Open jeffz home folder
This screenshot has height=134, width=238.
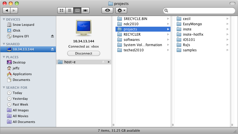(x=16, y=68)
